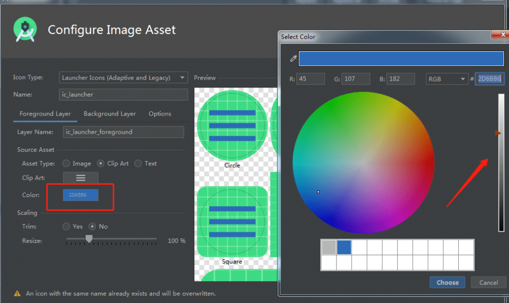Click the Android Studio logo icon
Image resolution: width=509 pixels, height=303 pixels.
click(x=25, y=30)
